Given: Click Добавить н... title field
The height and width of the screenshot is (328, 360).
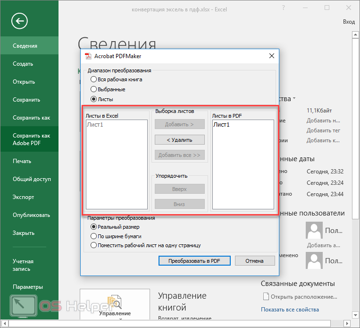Looking at the screenshot, I should coord(323,121).
